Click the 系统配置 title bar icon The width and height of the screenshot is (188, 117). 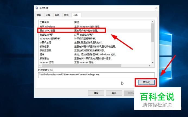37,8
